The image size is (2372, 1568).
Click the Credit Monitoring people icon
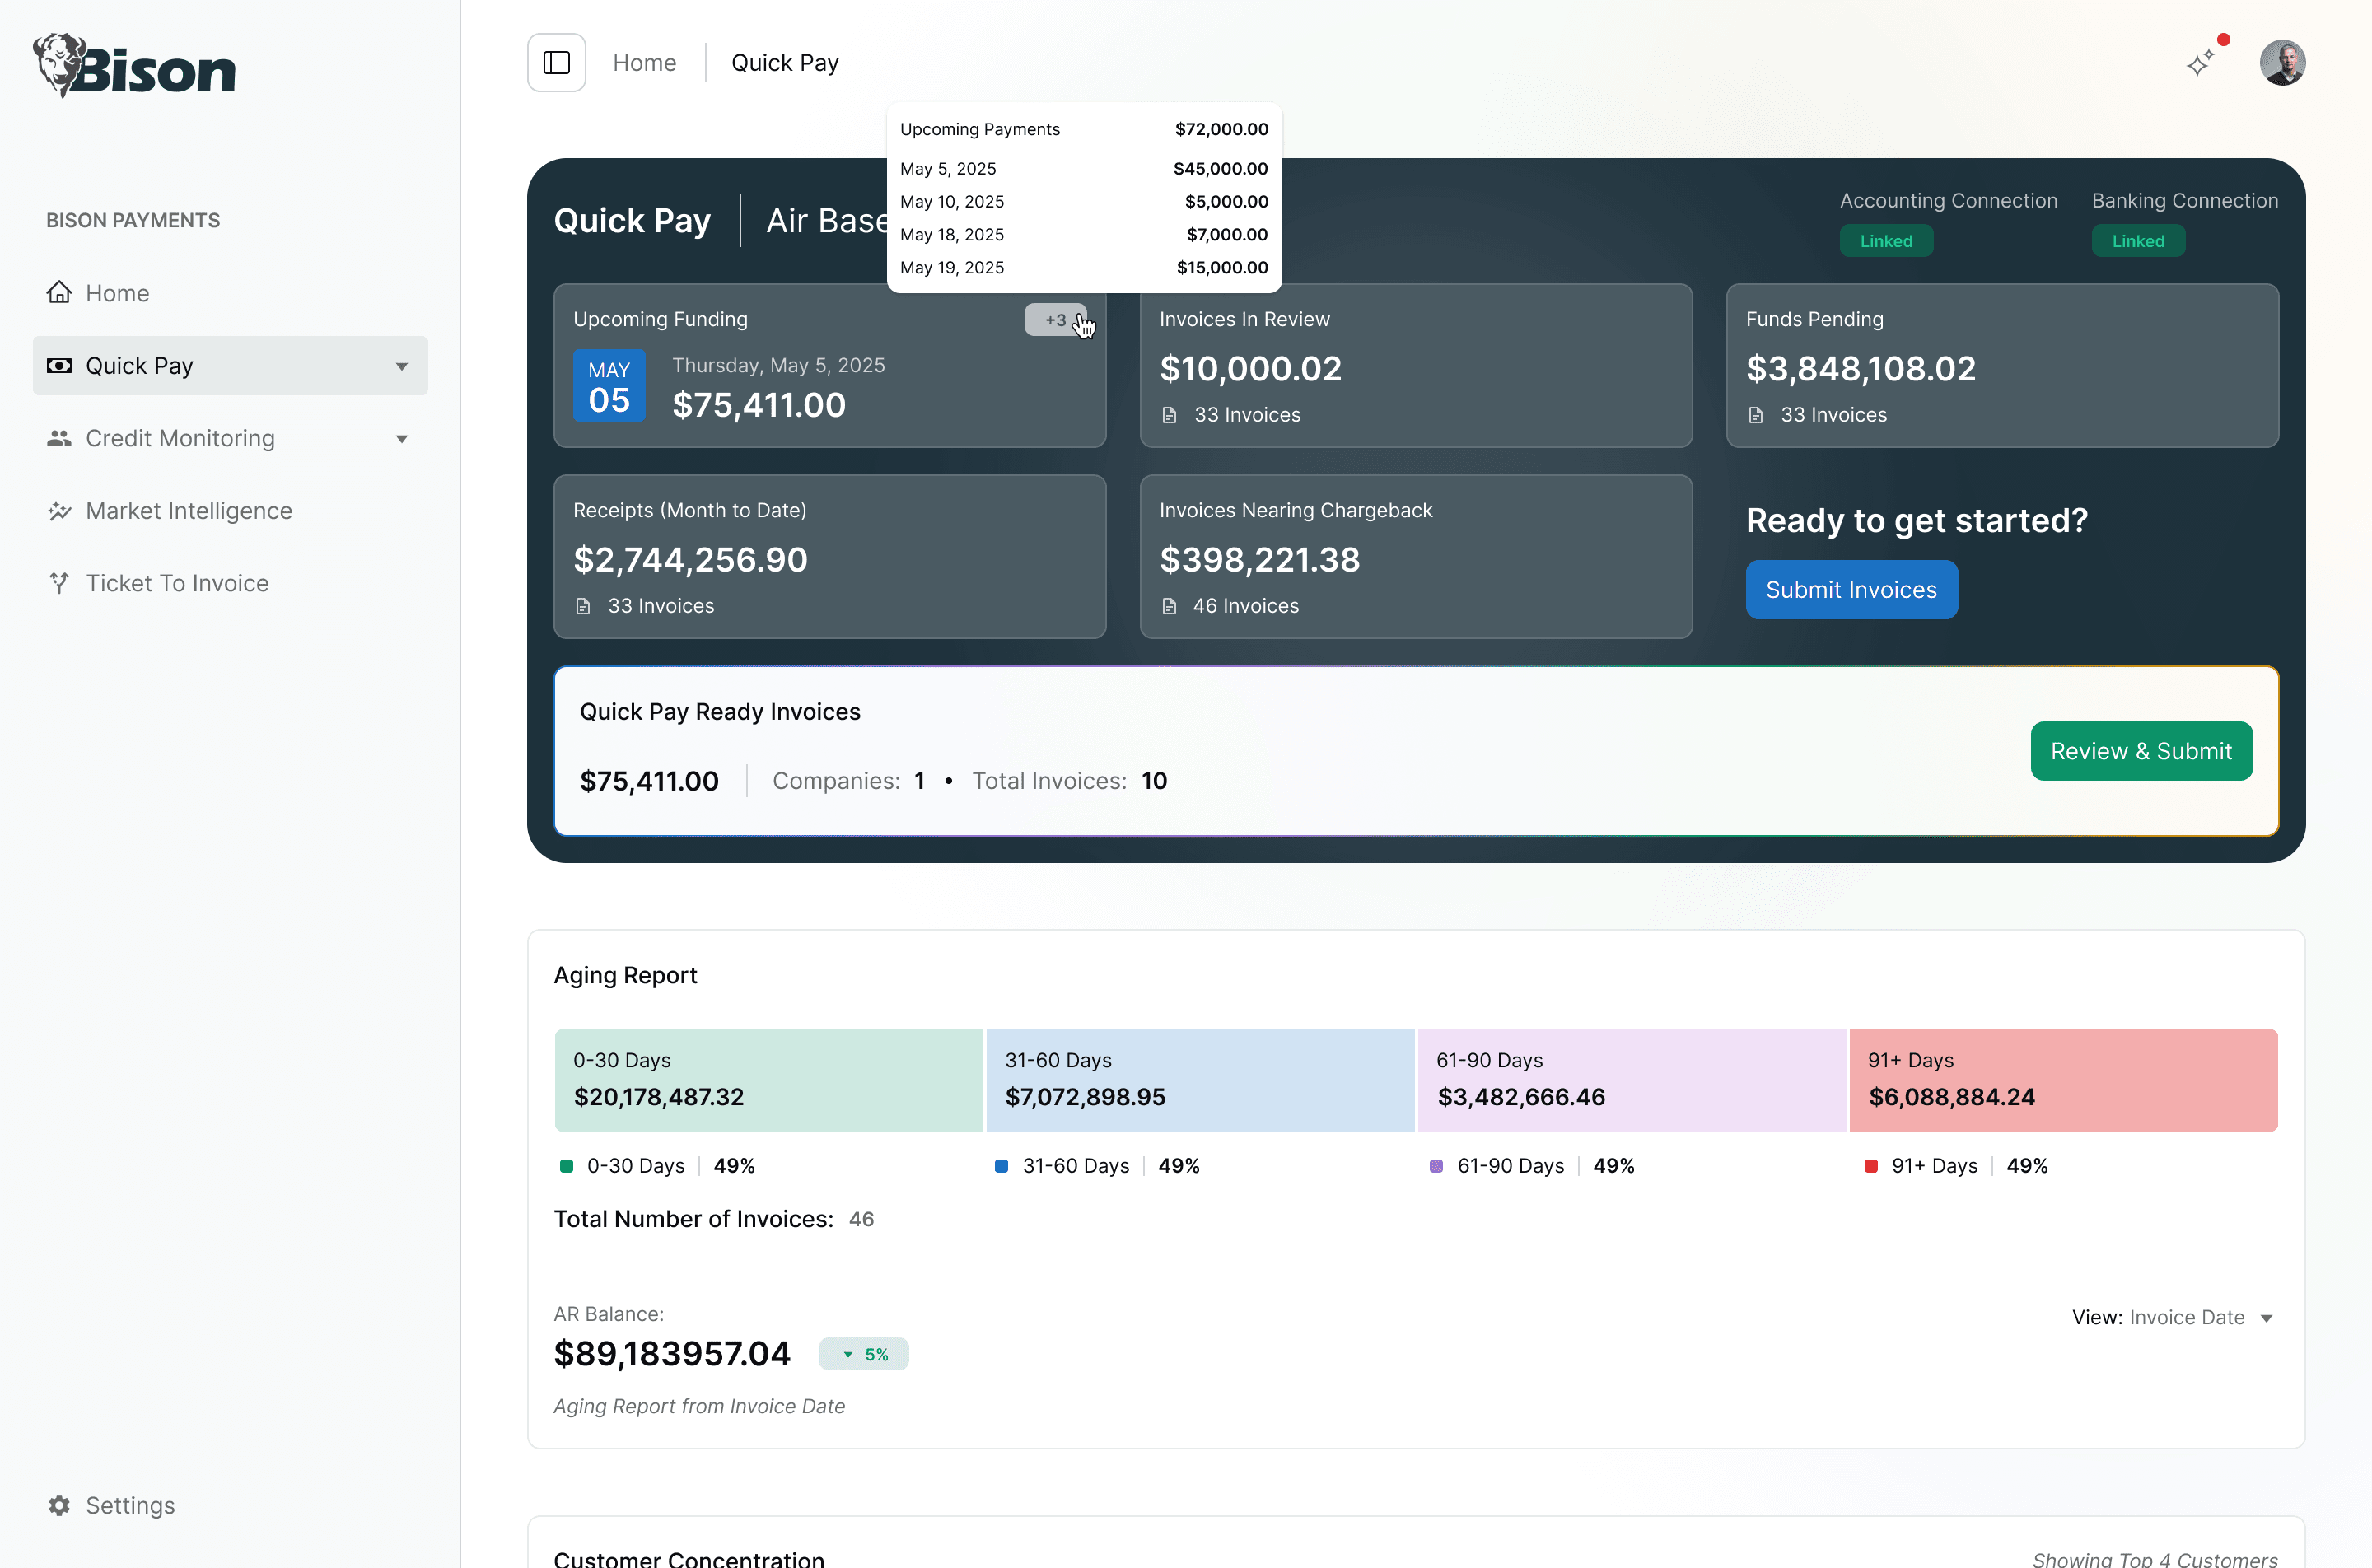[59, 438]
